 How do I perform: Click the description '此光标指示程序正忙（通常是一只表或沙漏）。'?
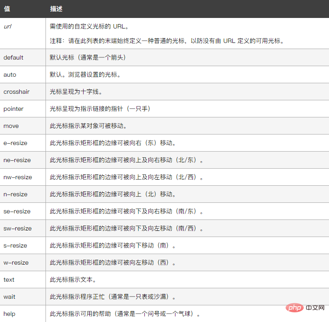[113, 297]
